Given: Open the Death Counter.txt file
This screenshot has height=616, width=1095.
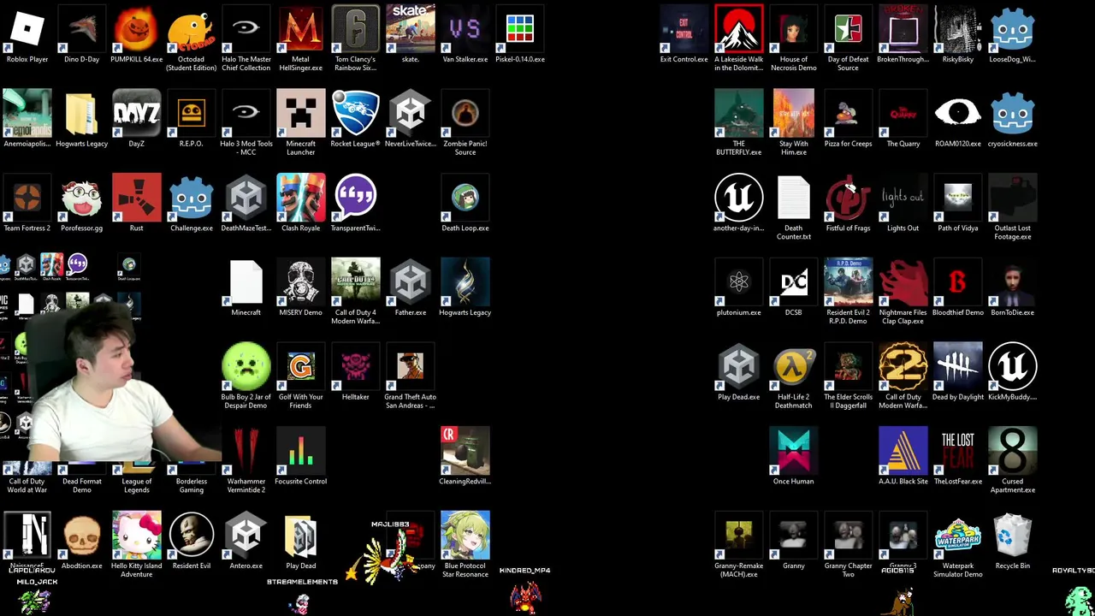Looking at the screenshot, I should point(794,197).
